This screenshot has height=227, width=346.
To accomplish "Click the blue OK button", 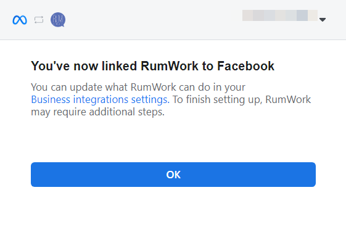I will tap(173, 175).
